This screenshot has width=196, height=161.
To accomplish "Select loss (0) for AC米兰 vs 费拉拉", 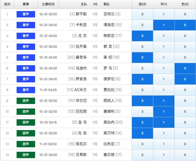I will tap(185, 90).
